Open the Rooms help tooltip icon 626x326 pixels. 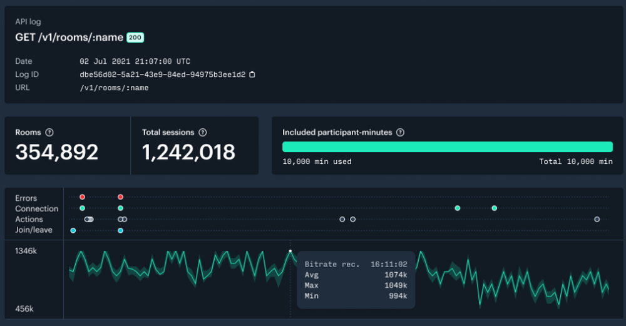pyautogui.click(x=49, y=133)
